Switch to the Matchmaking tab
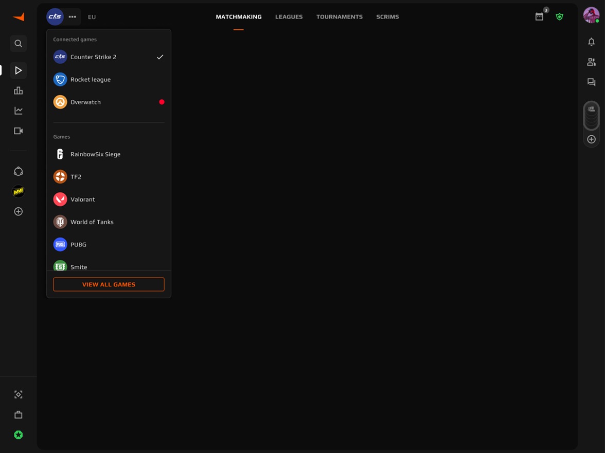Viewport: 605px width, 453px height. click(x=239, y=16)
